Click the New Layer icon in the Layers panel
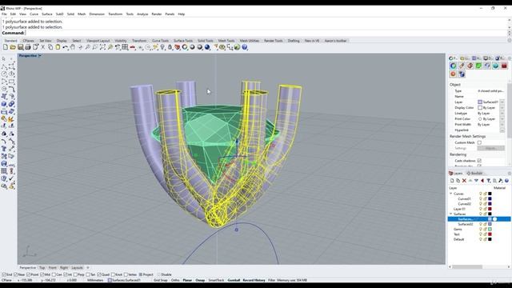Viewport: 512px width, 288px height. pos(452,181)
